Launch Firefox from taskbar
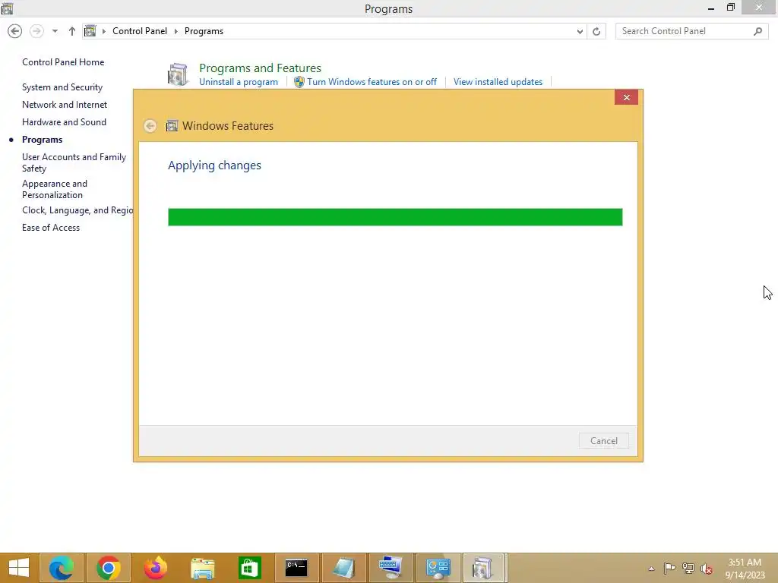 coord(155,568)
